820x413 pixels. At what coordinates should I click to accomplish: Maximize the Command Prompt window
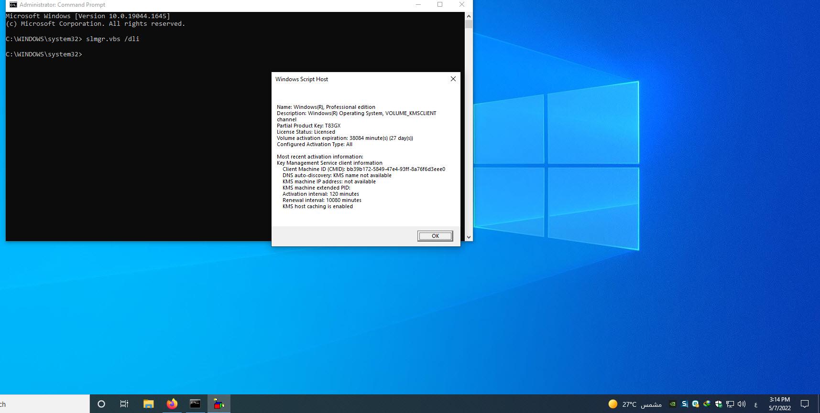[440, 5]
